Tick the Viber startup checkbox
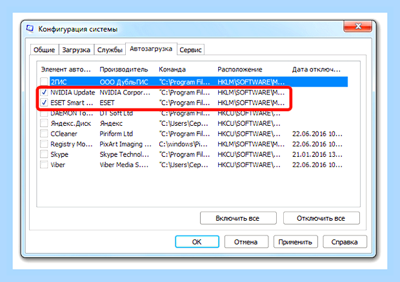Viewport: 400px width, 282px height. [x=44, y=165]
